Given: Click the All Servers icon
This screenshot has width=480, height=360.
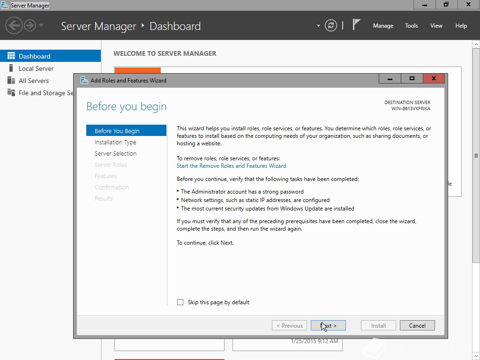Looking at the screenshot, I should click(11, 80).
